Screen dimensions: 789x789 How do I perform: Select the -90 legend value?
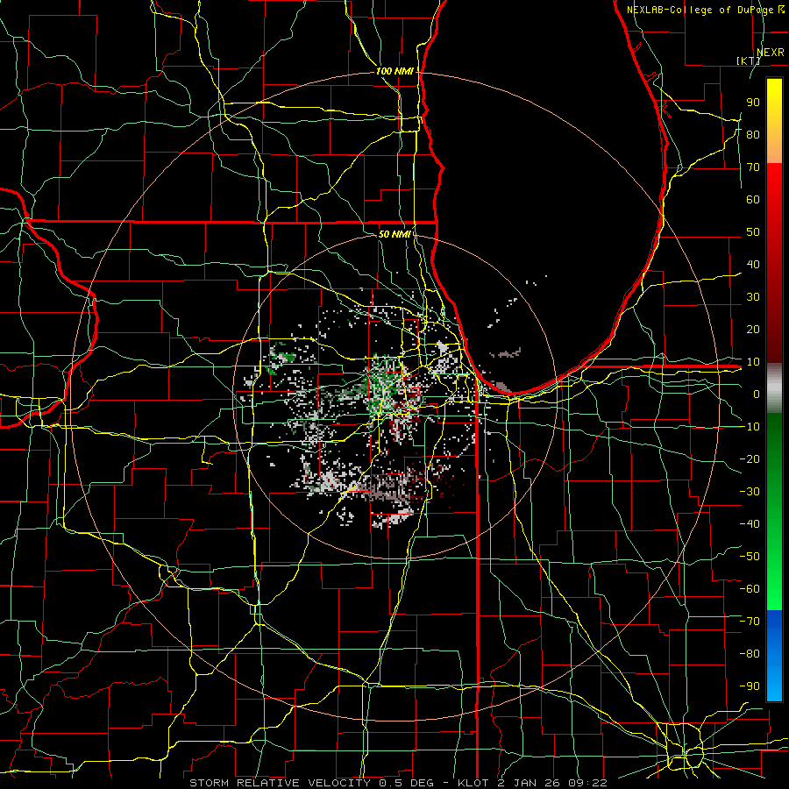pos(750,686)
